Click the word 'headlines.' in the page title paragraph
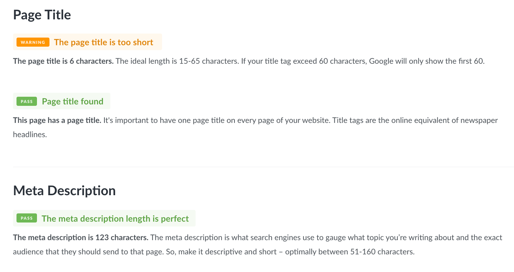Image resolution: width=514 pixels, height=272 pixels. point(30,134)
